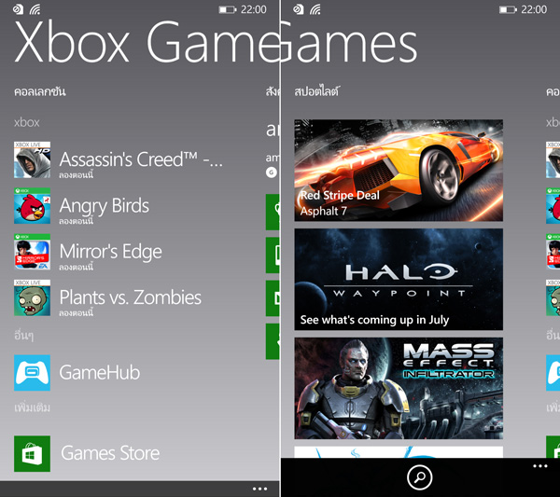Tap the Games Store text label
Image resolution: width=560 pixels, height=497 pixels.
[110, 454]
